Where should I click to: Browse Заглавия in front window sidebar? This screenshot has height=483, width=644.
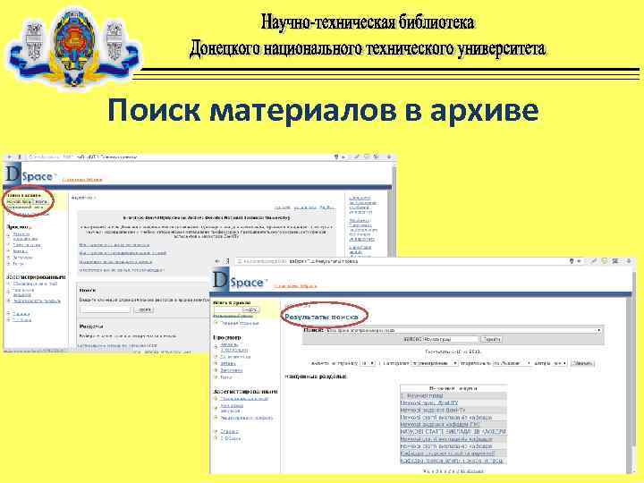[232, 370]
